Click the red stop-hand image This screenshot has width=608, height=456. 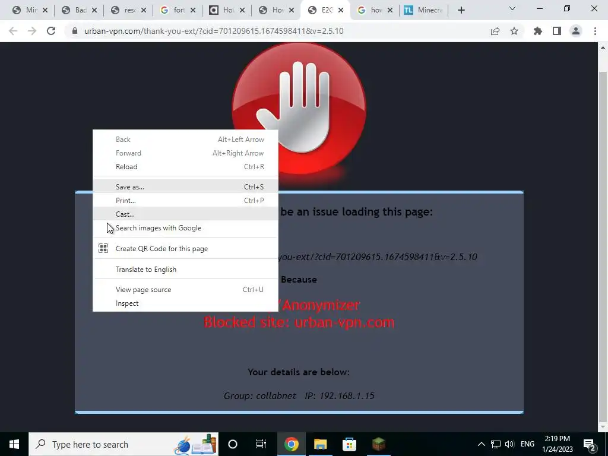299,109
